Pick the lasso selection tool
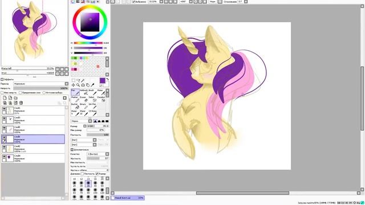The height and width of the screenshot is (205, 365). 78,80
